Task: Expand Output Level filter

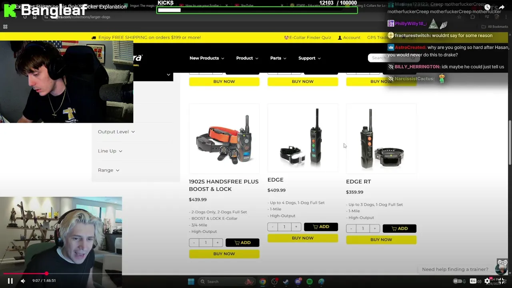Action: 116,132
